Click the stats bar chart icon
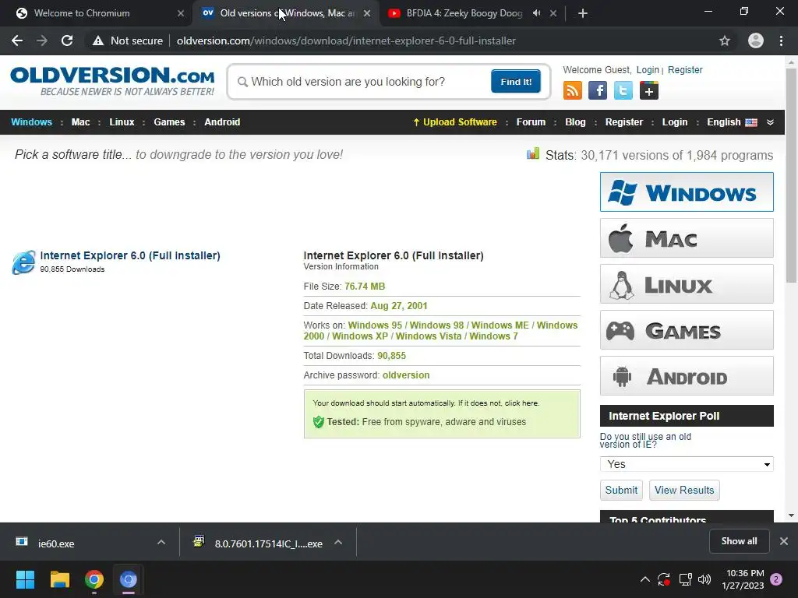This screenshot has width=798, height=598. [x=533, y=153]
